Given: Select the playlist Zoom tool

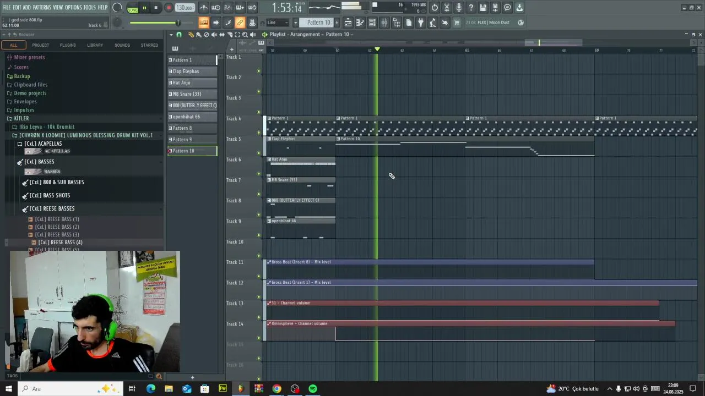Looking at the screenshot, I should [x=245, y=35].
